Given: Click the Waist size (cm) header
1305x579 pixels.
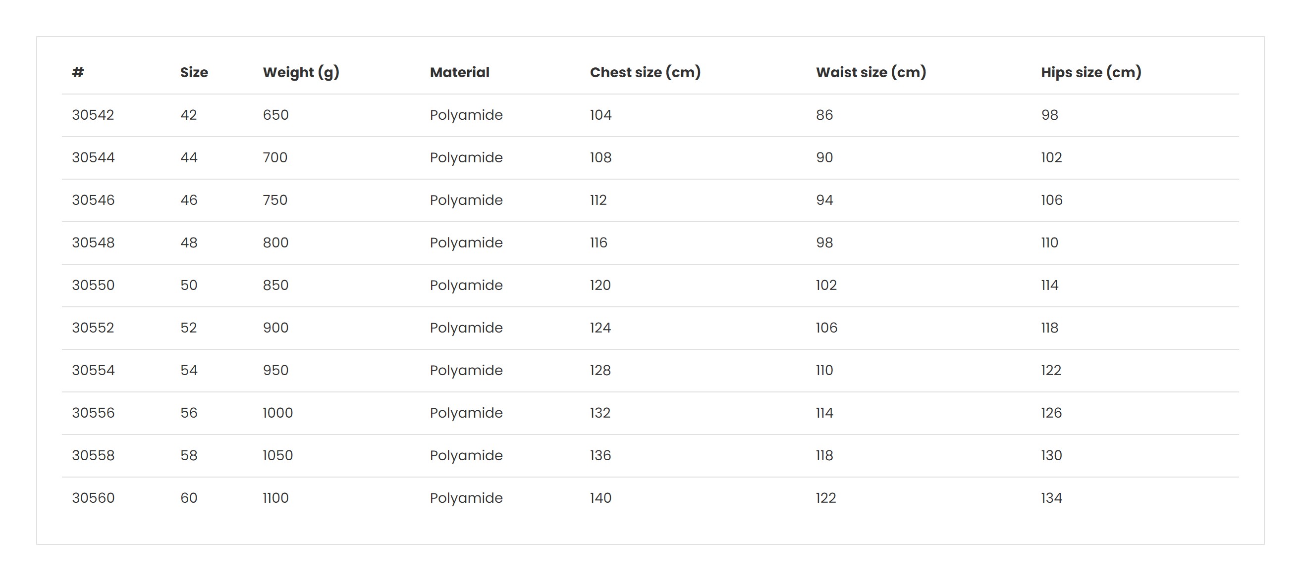Looking at the screenshot, I should 871,73.
